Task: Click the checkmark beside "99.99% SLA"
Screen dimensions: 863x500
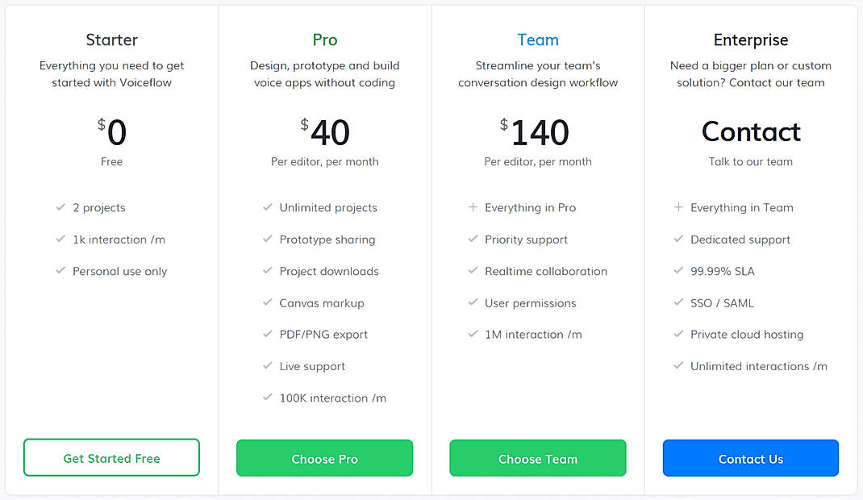Action: pyautogui.click(x=678, y=271)
